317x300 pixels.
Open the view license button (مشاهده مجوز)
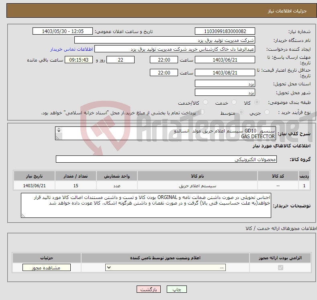click(x=47, y=268)
